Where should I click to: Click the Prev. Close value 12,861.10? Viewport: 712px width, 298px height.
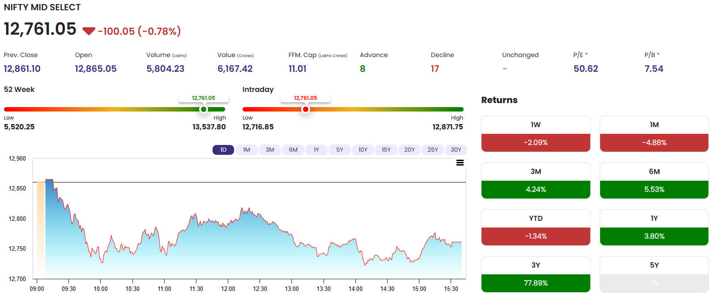pyautogui.click(x=22, y=69)
